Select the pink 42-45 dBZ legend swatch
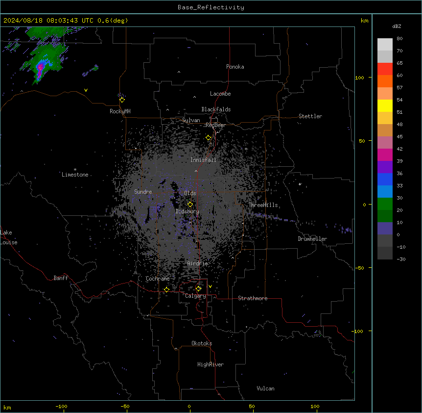This screenshot has width=422, height=413. click(385, 142)
